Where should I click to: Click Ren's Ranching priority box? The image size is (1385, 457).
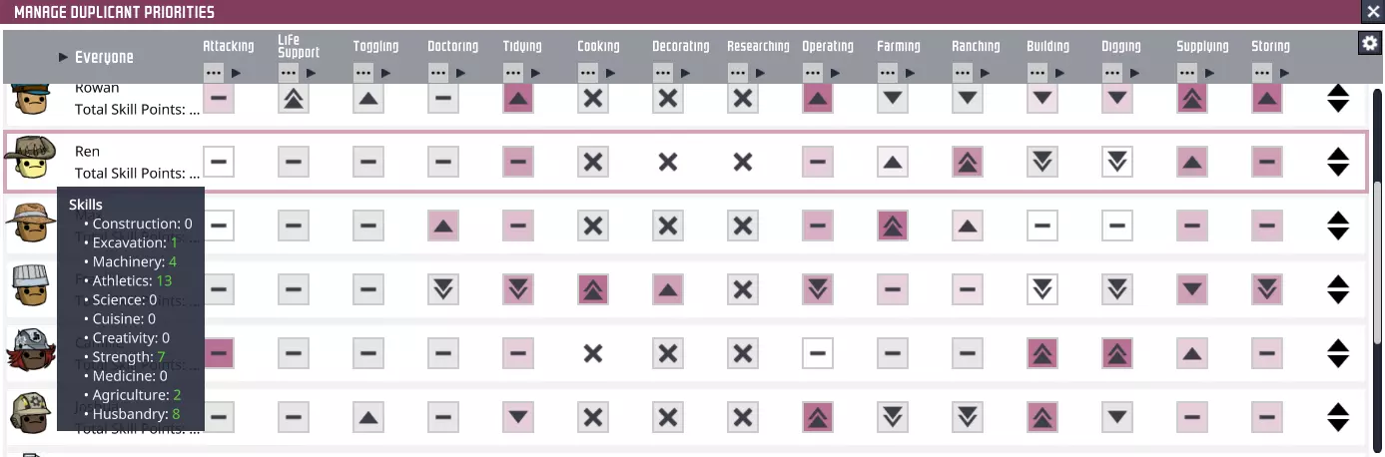pyautogui.click(x=967, y=162)
